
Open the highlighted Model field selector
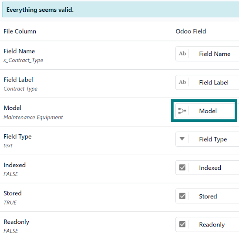click(205, 111)
